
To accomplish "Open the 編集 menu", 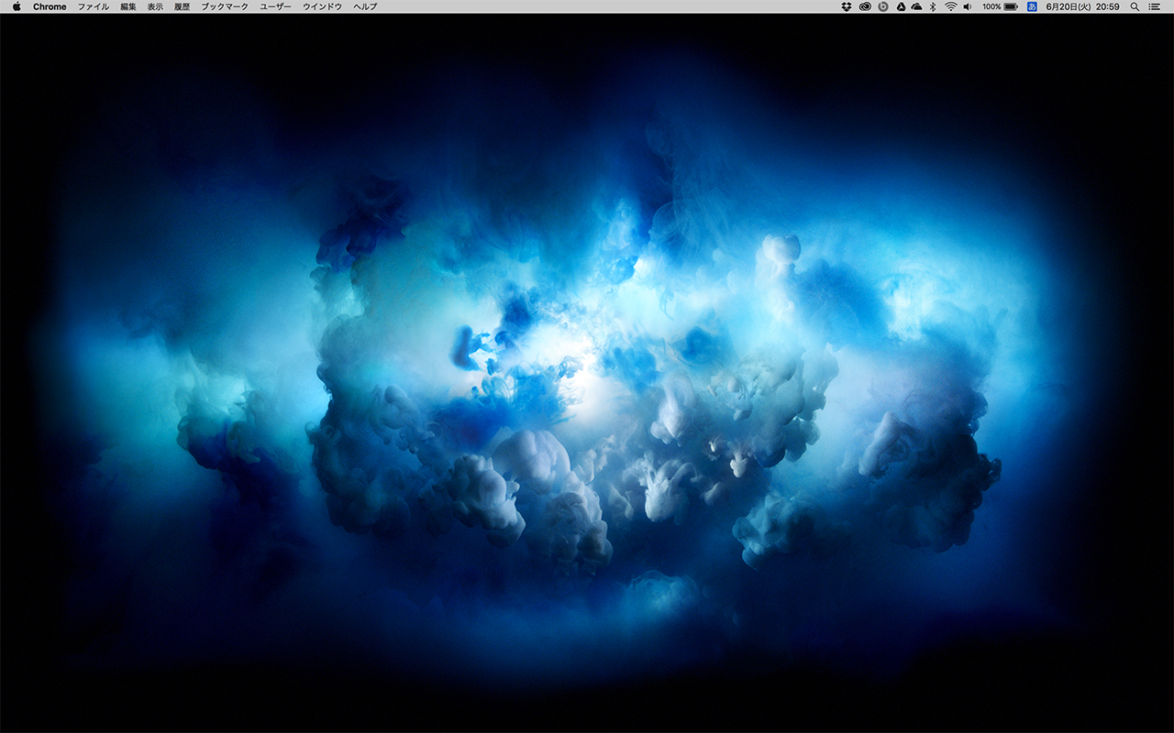I will (x=128, y=6).
